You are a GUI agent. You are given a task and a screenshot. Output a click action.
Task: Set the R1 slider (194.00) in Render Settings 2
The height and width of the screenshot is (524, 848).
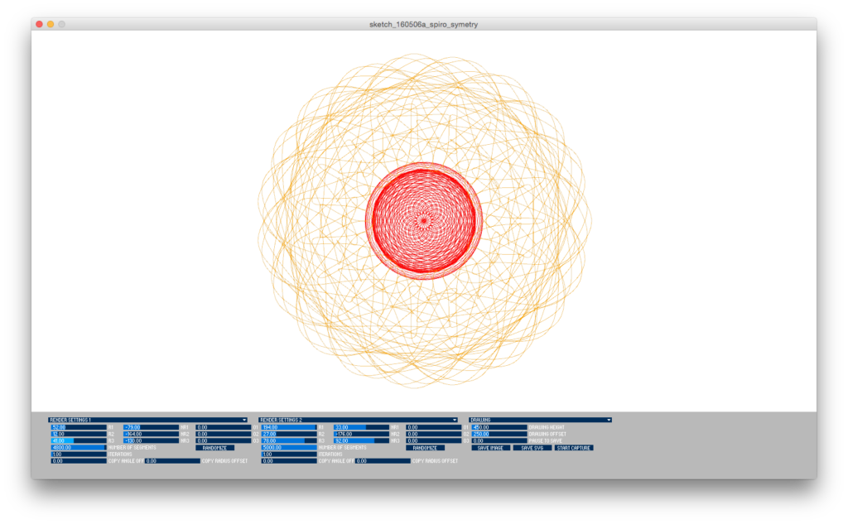(289, 427)
